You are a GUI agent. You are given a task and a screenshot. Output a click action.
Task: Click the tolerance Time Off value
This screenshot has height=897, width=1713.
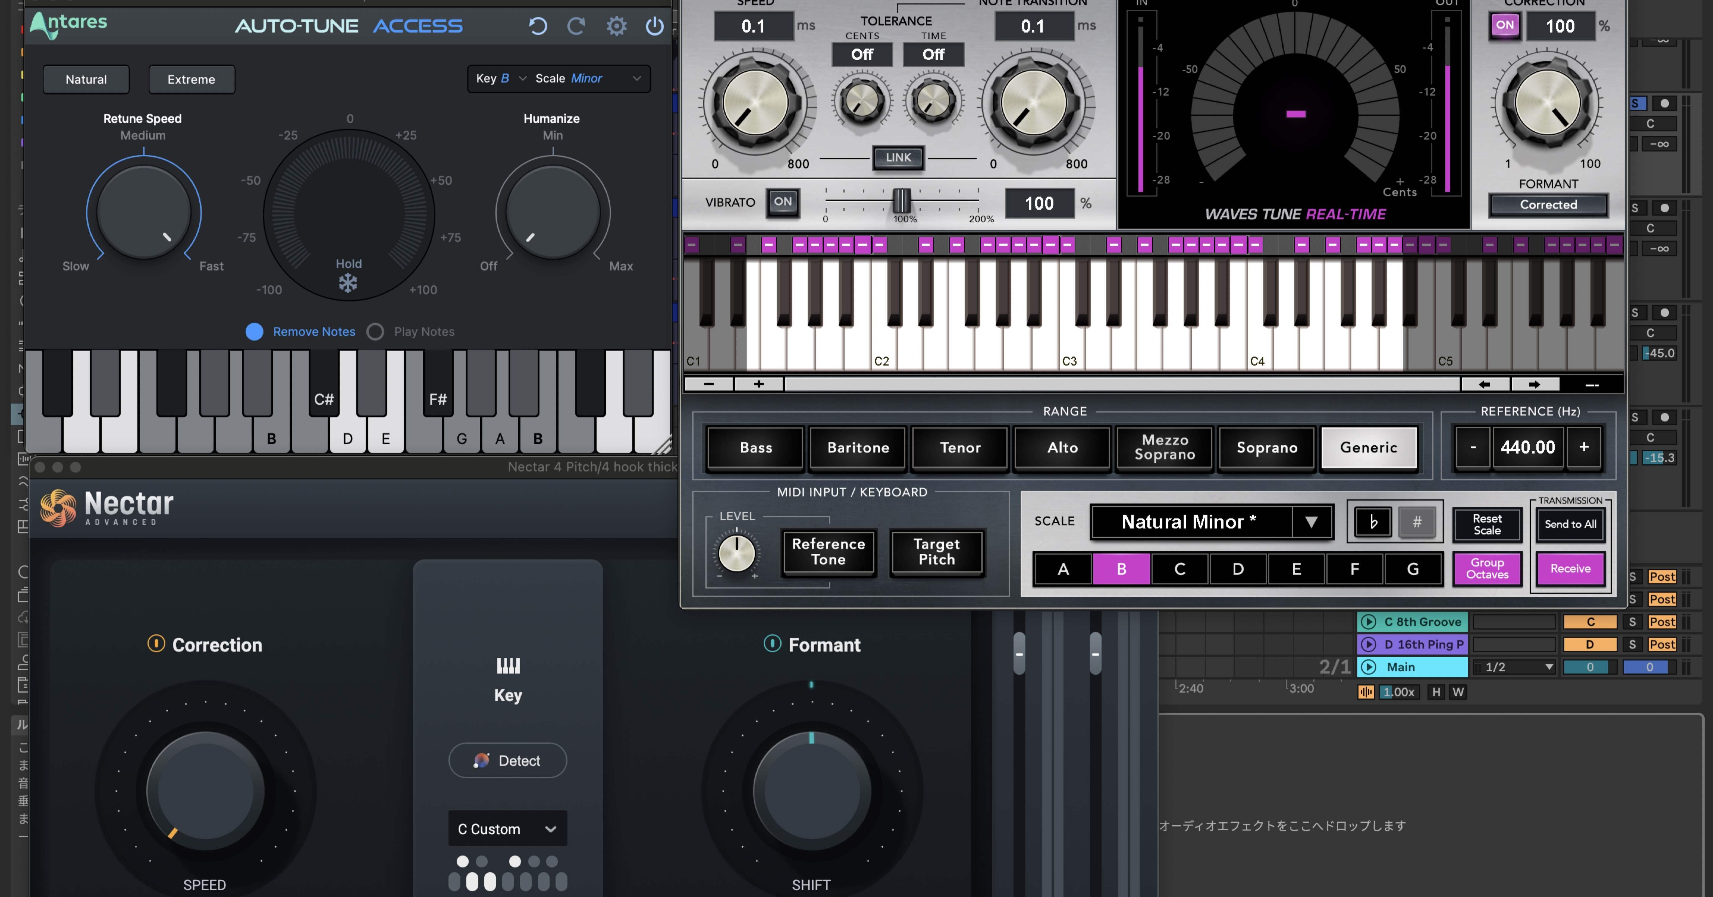click(x=933, y=54)
